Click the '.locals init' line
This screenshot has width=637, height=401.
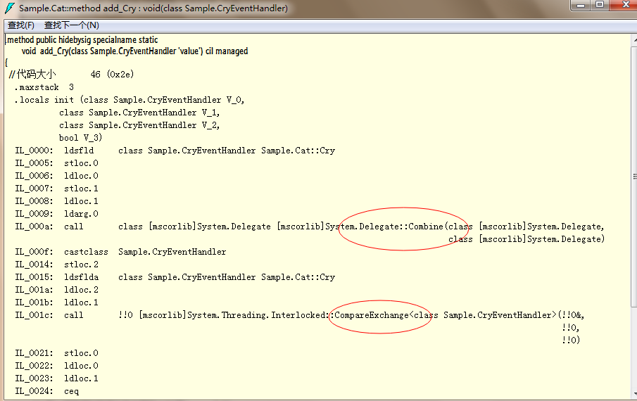pos(130,100)
